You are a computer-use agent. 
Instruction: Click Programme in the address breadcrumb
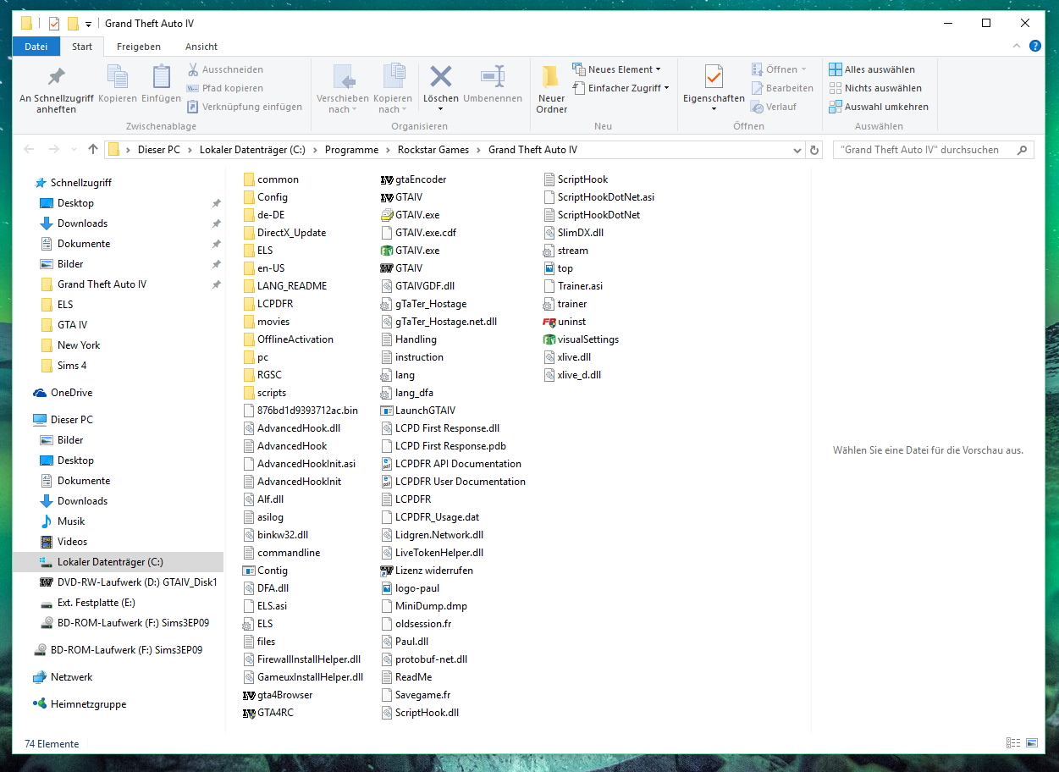tap(351, 150)
